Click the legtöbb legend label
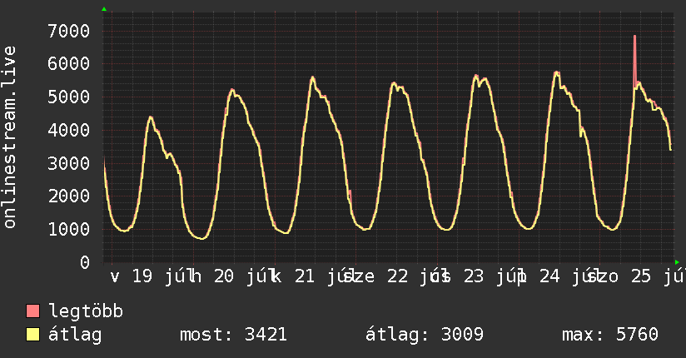Viewport: 686px width, 358px height. (86, 311)
